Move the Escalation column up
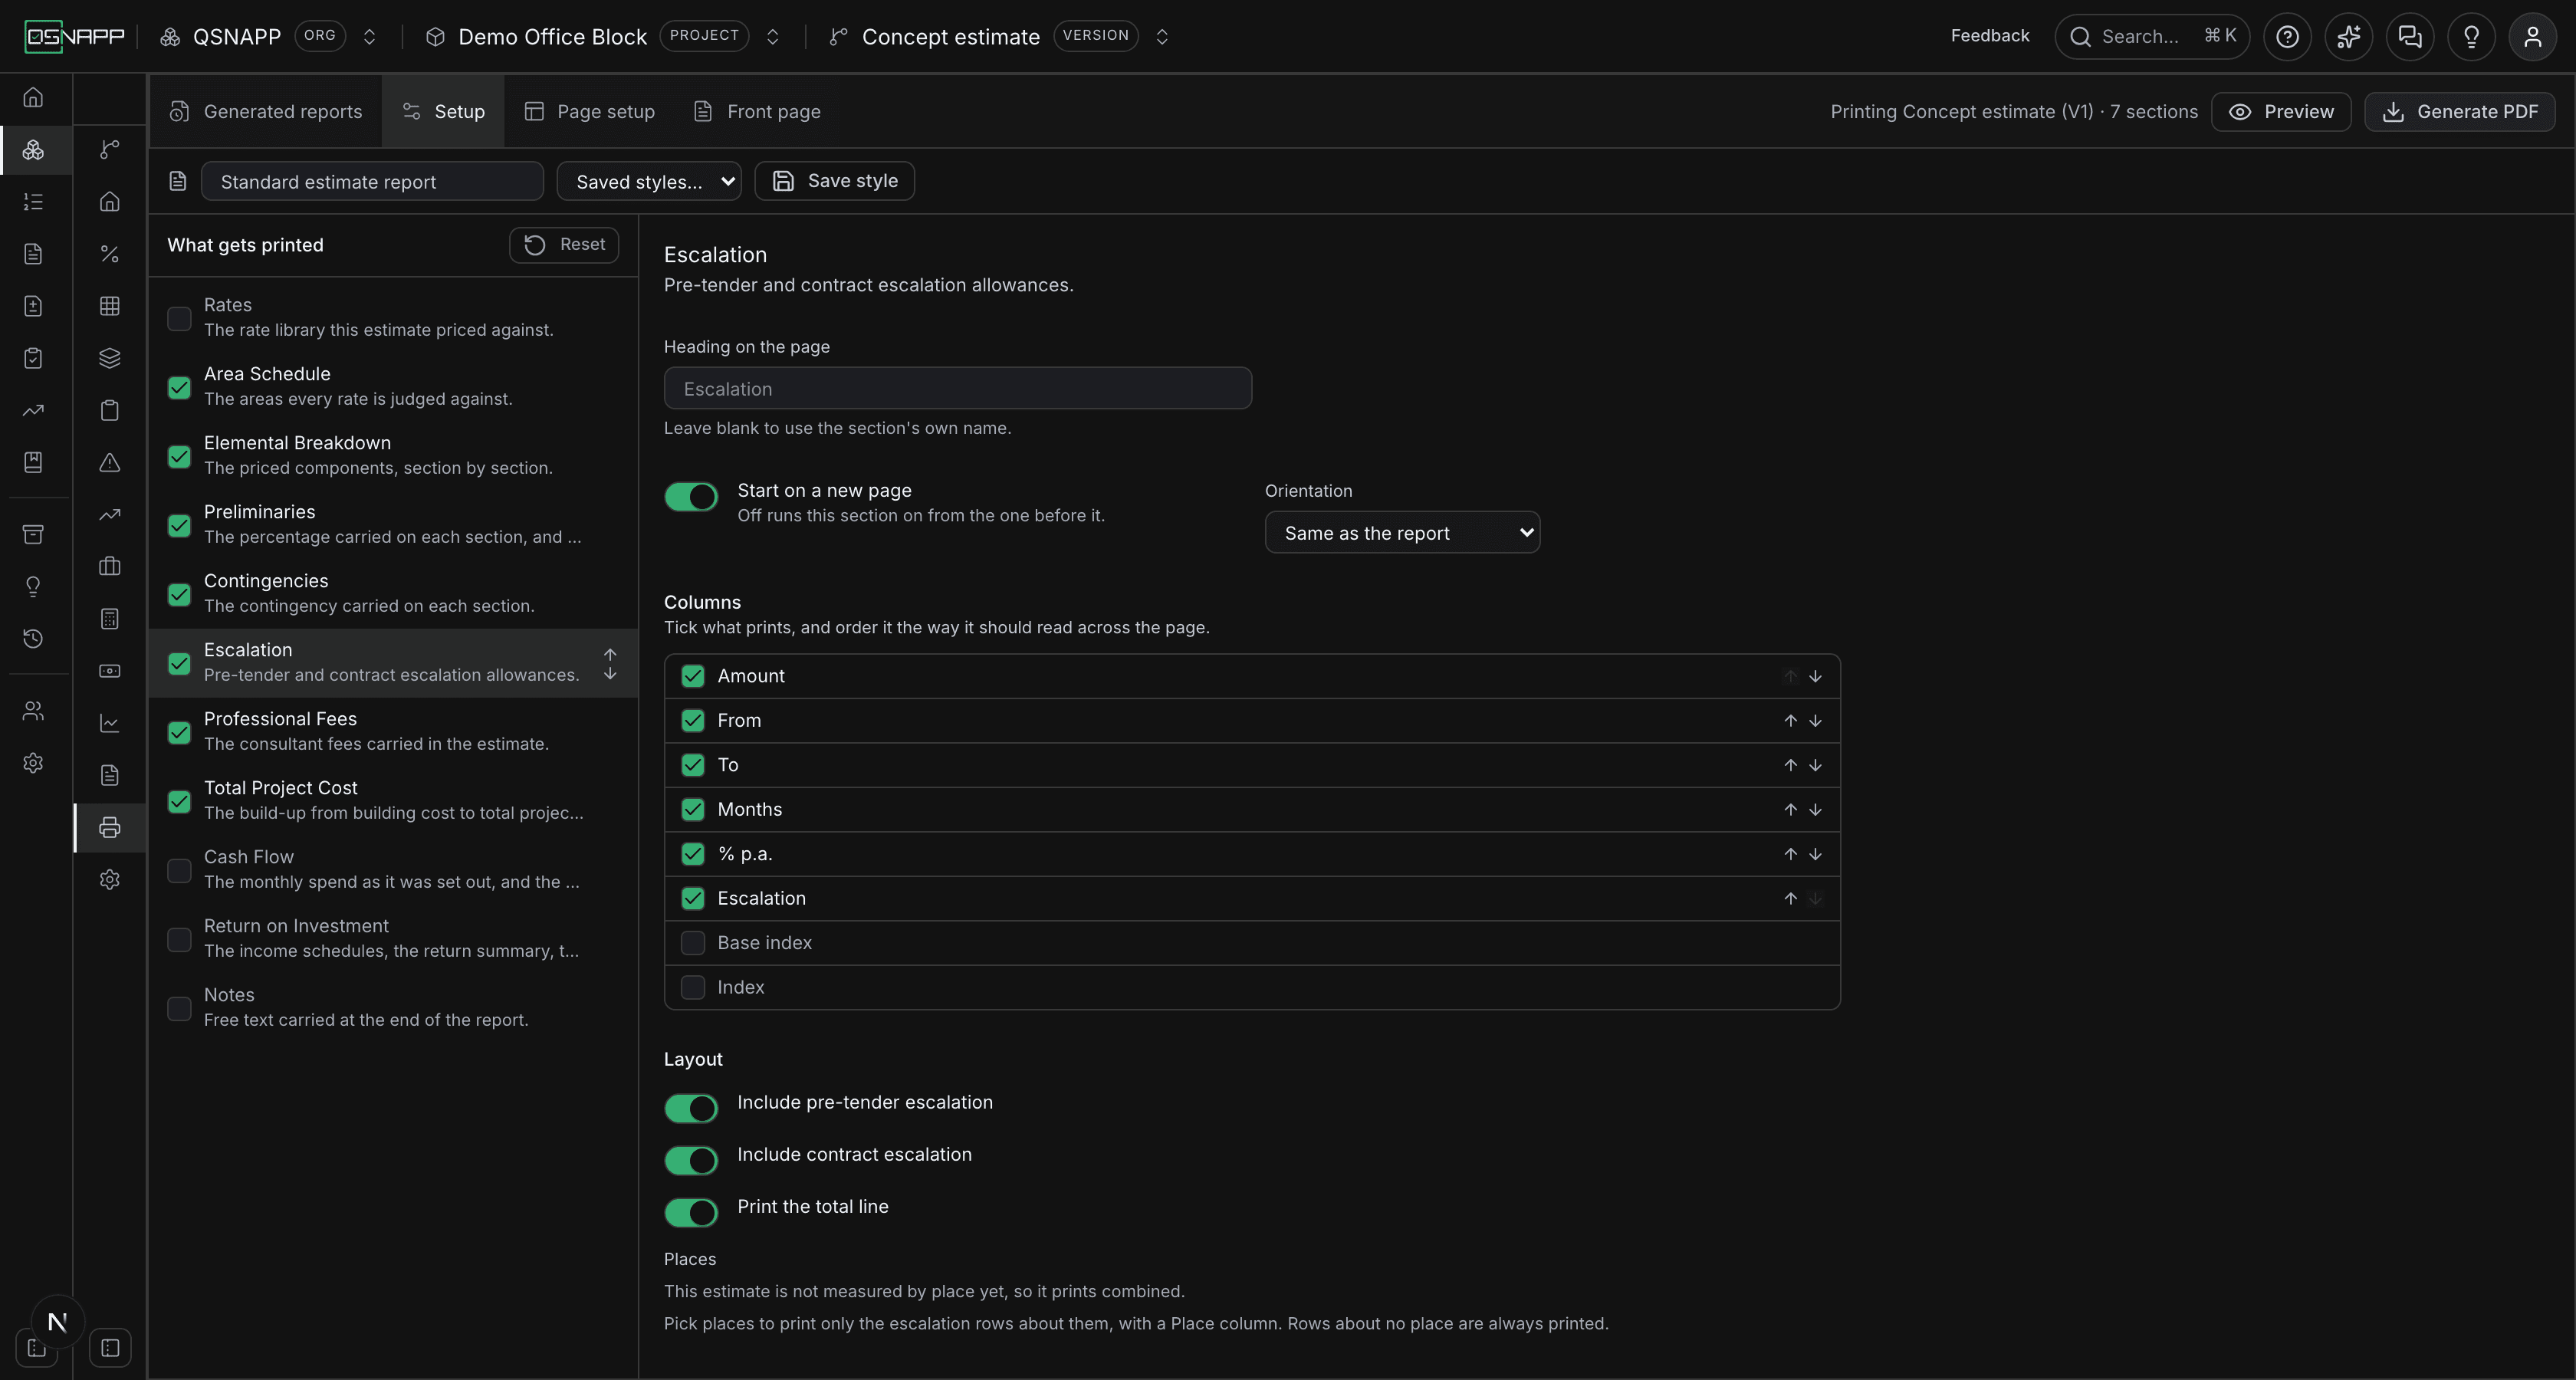Screen dimensions: 2576x1380 click(x=1790, y=898)
